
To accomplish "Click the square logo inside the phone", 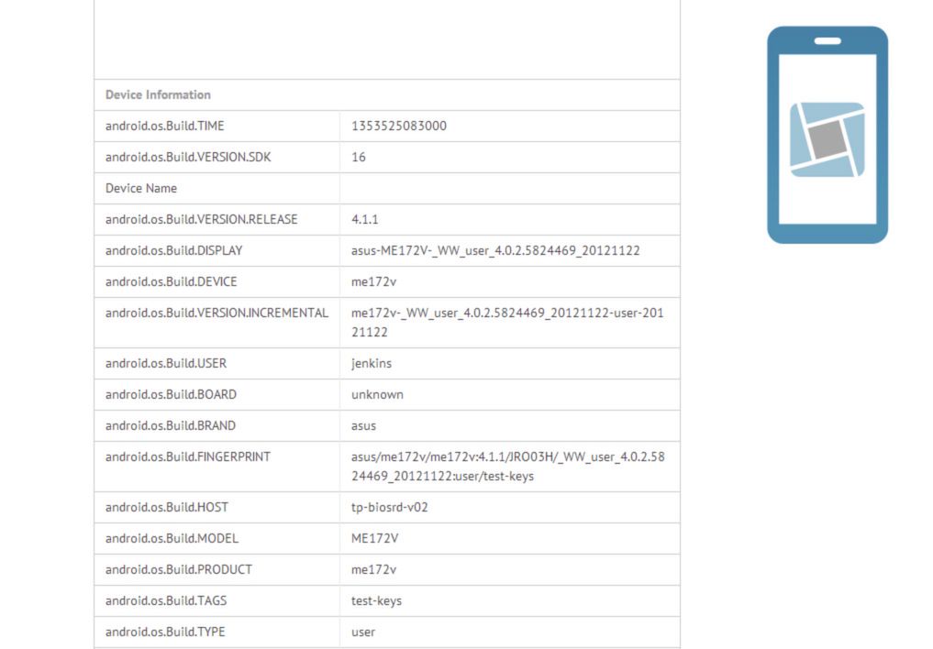I will pos(827,139).
